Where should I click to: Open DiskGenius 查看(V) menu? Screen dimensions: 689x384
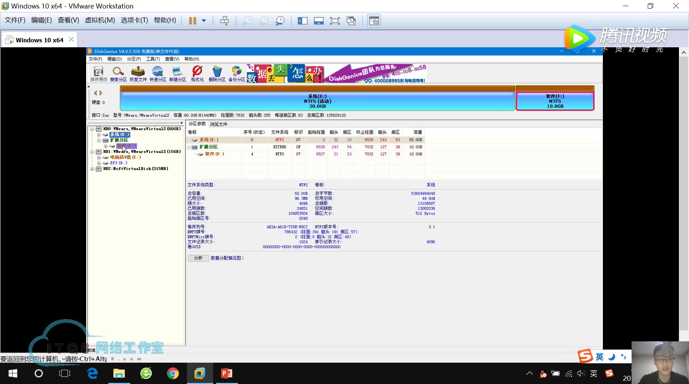pyautogui.click(x=172, y=59)
